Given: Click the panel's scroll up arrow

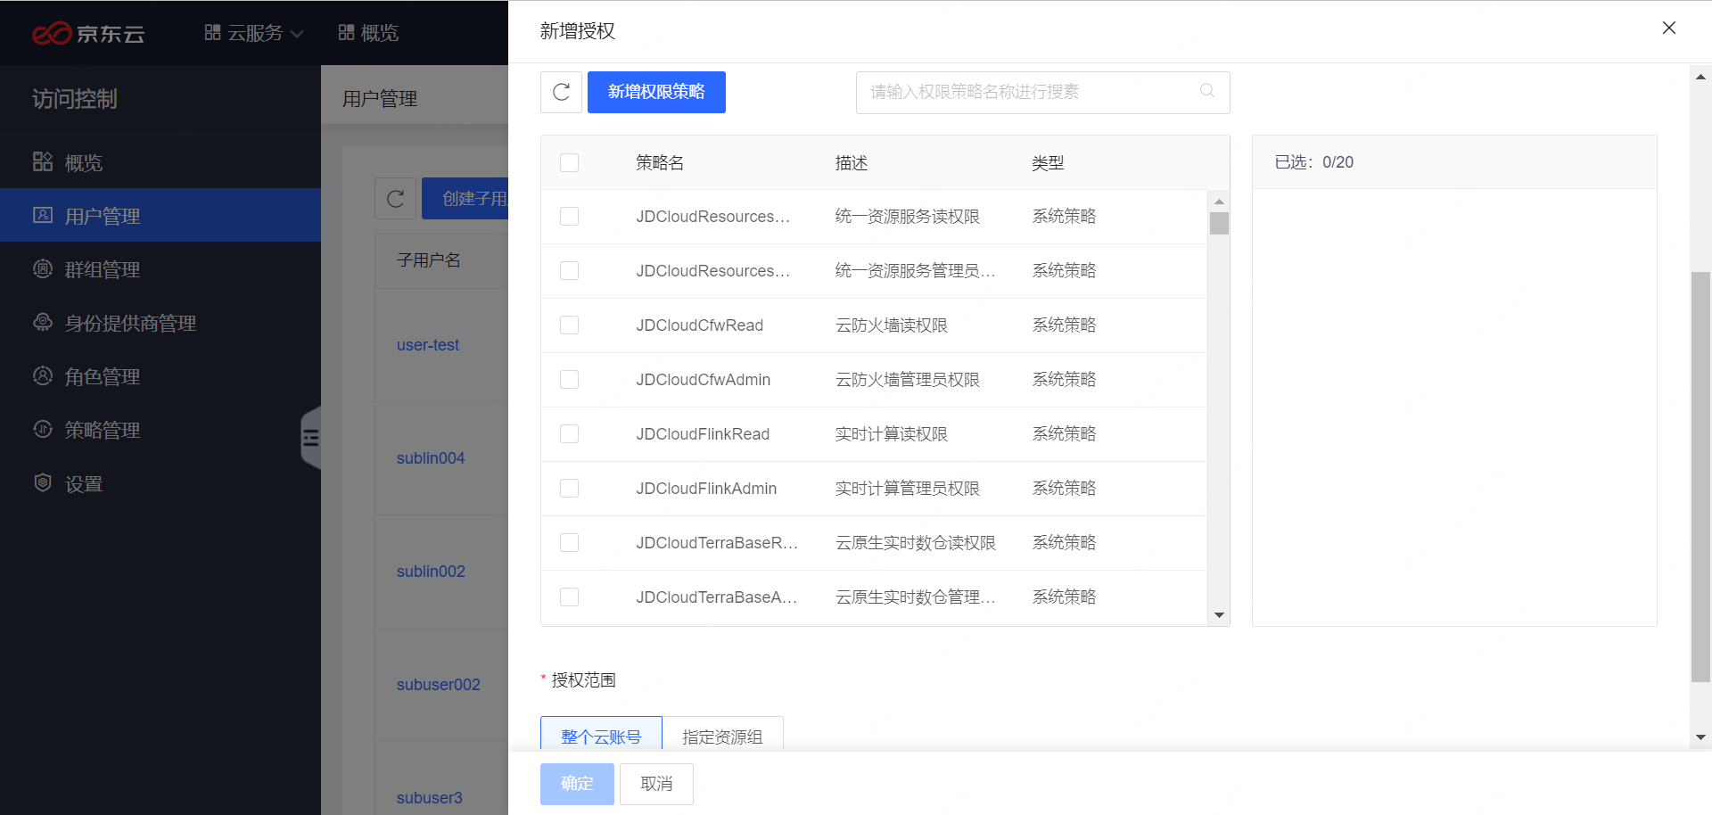Looking at the screenshot, I should pyautogui.click(x=1700, y=78).
